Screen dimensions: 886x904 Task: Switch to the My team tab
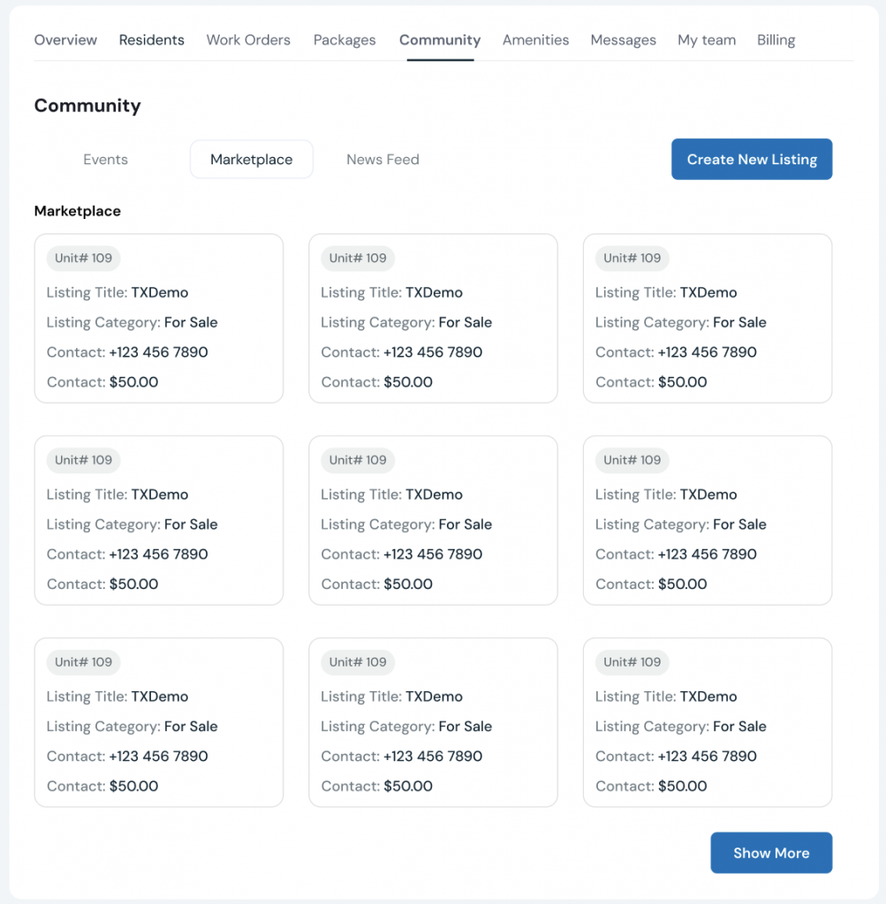pyautogui.click(x=707, y=40)
